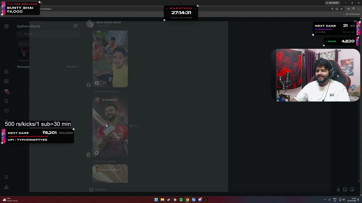Viewport: 362px width, 203px height.
Task: Open Chrome three-dot menu
Action: click(359, 9)
